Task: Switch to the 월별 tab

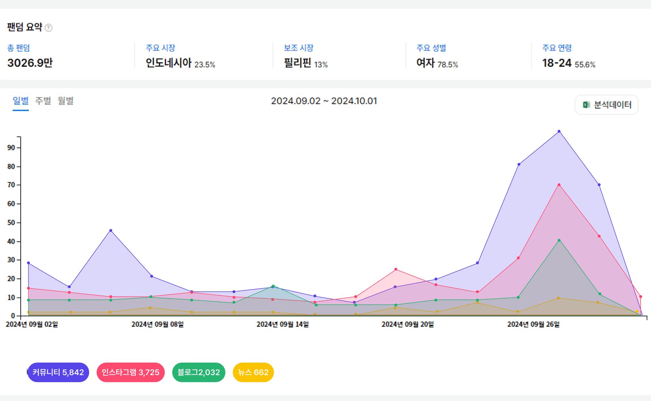Action: [x=65, y=101]
